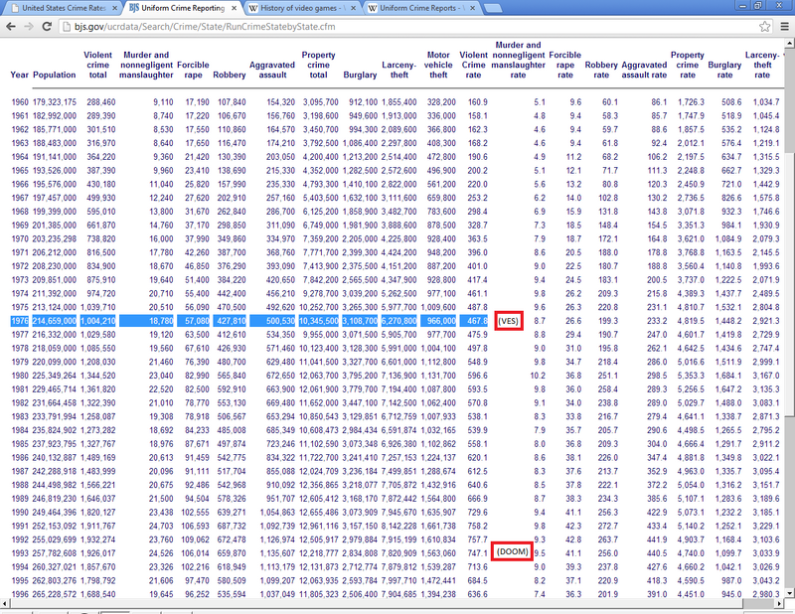Click larceny-theft value 8,142,228 for 1991

398,526
